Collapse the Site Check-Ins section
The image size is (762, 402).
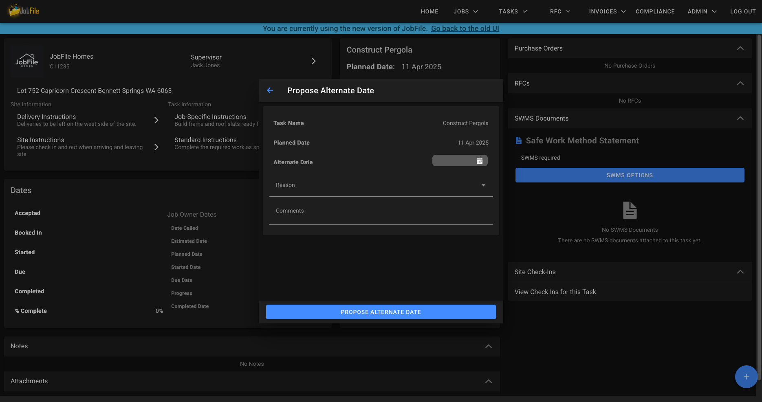click(740, 272)
